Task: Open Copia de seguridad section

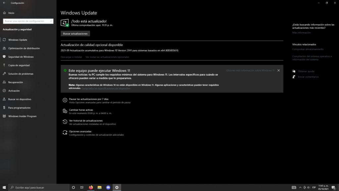Action: [19, 65]
